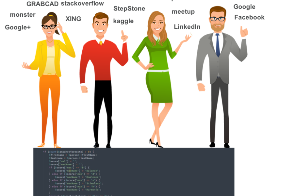Click the man in red sweater

(x=104, y=80)
